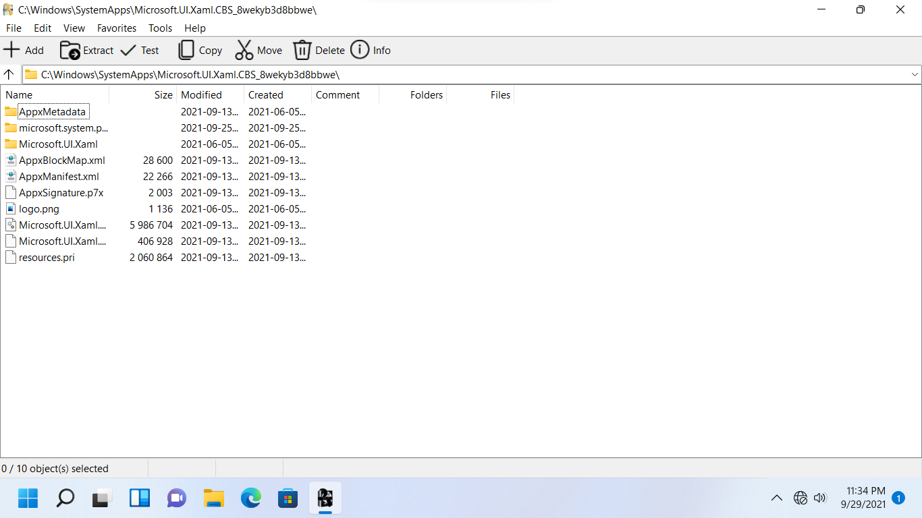Click the Comment column header
Screen dimensions: 922x518
click(x=346, y=95)
